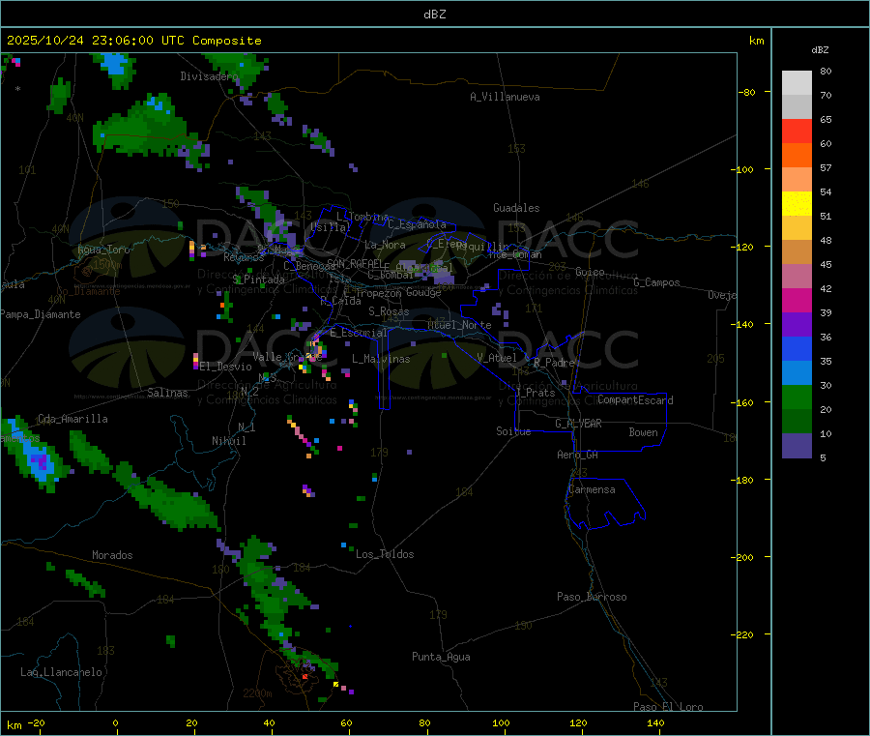Screen dimensions: 870x736
Task: Click the Cda_Amarilla label
Action: (x=72, y=419)
